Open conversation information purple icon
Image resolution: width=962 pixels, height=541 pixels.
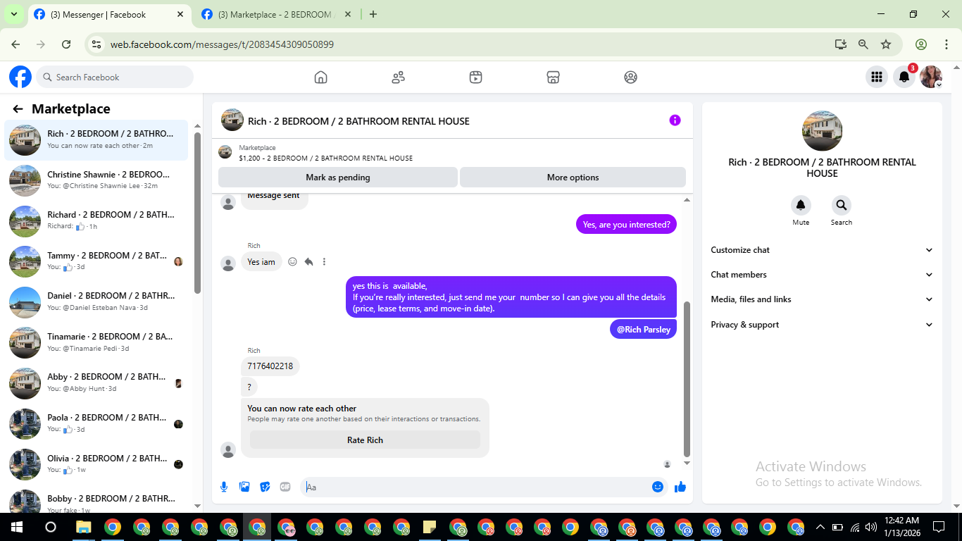[675, 120]
